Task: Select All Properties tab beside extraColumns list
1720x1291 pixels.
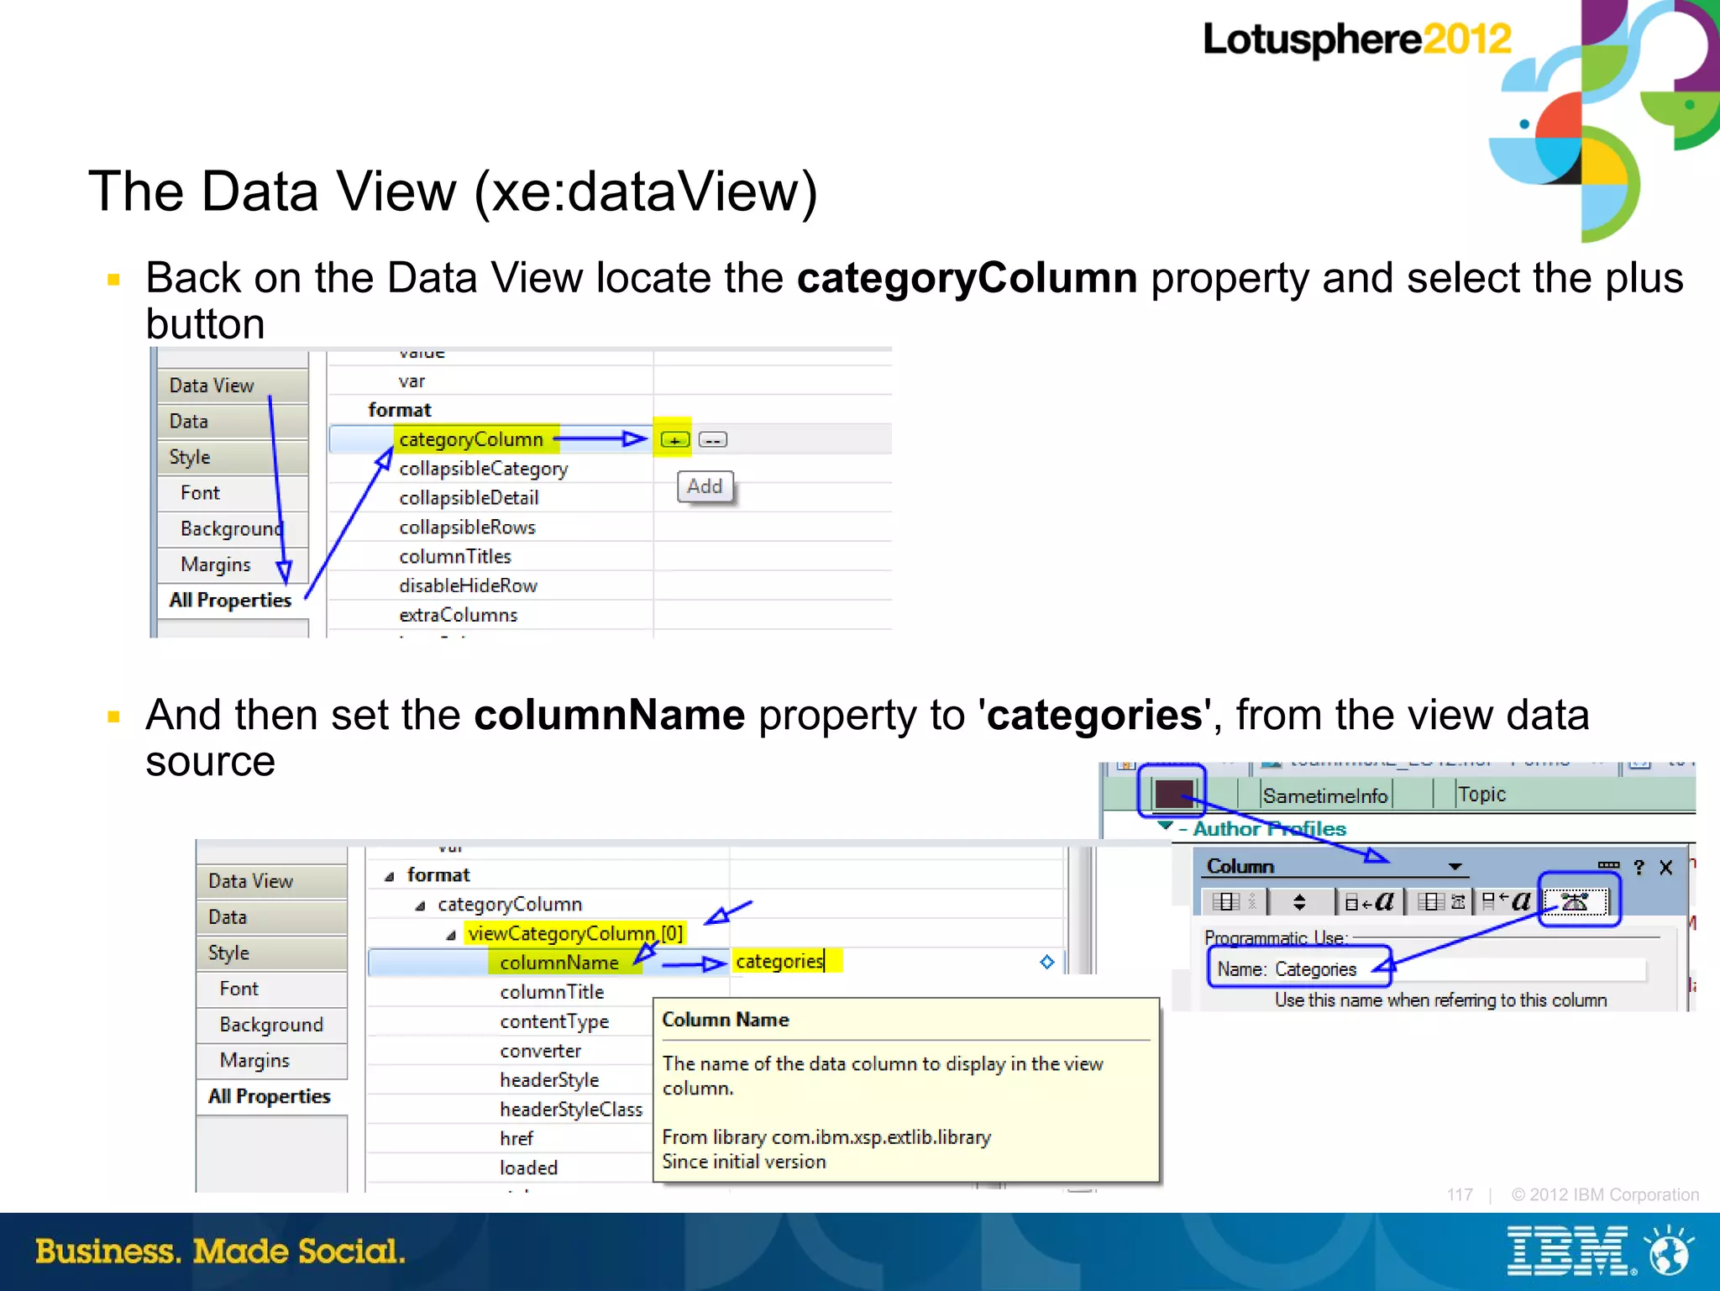Action: [x=233, y=601]
